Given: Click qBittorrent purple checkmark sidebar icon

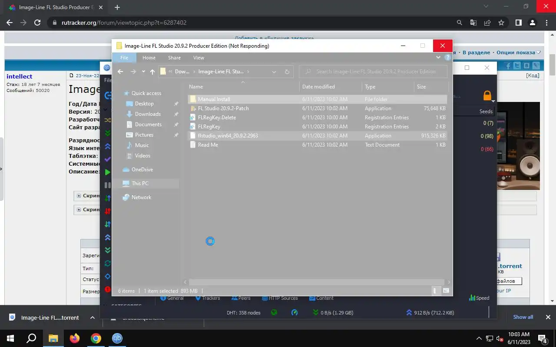Looking at the screenshot, I should click(107, 159).
